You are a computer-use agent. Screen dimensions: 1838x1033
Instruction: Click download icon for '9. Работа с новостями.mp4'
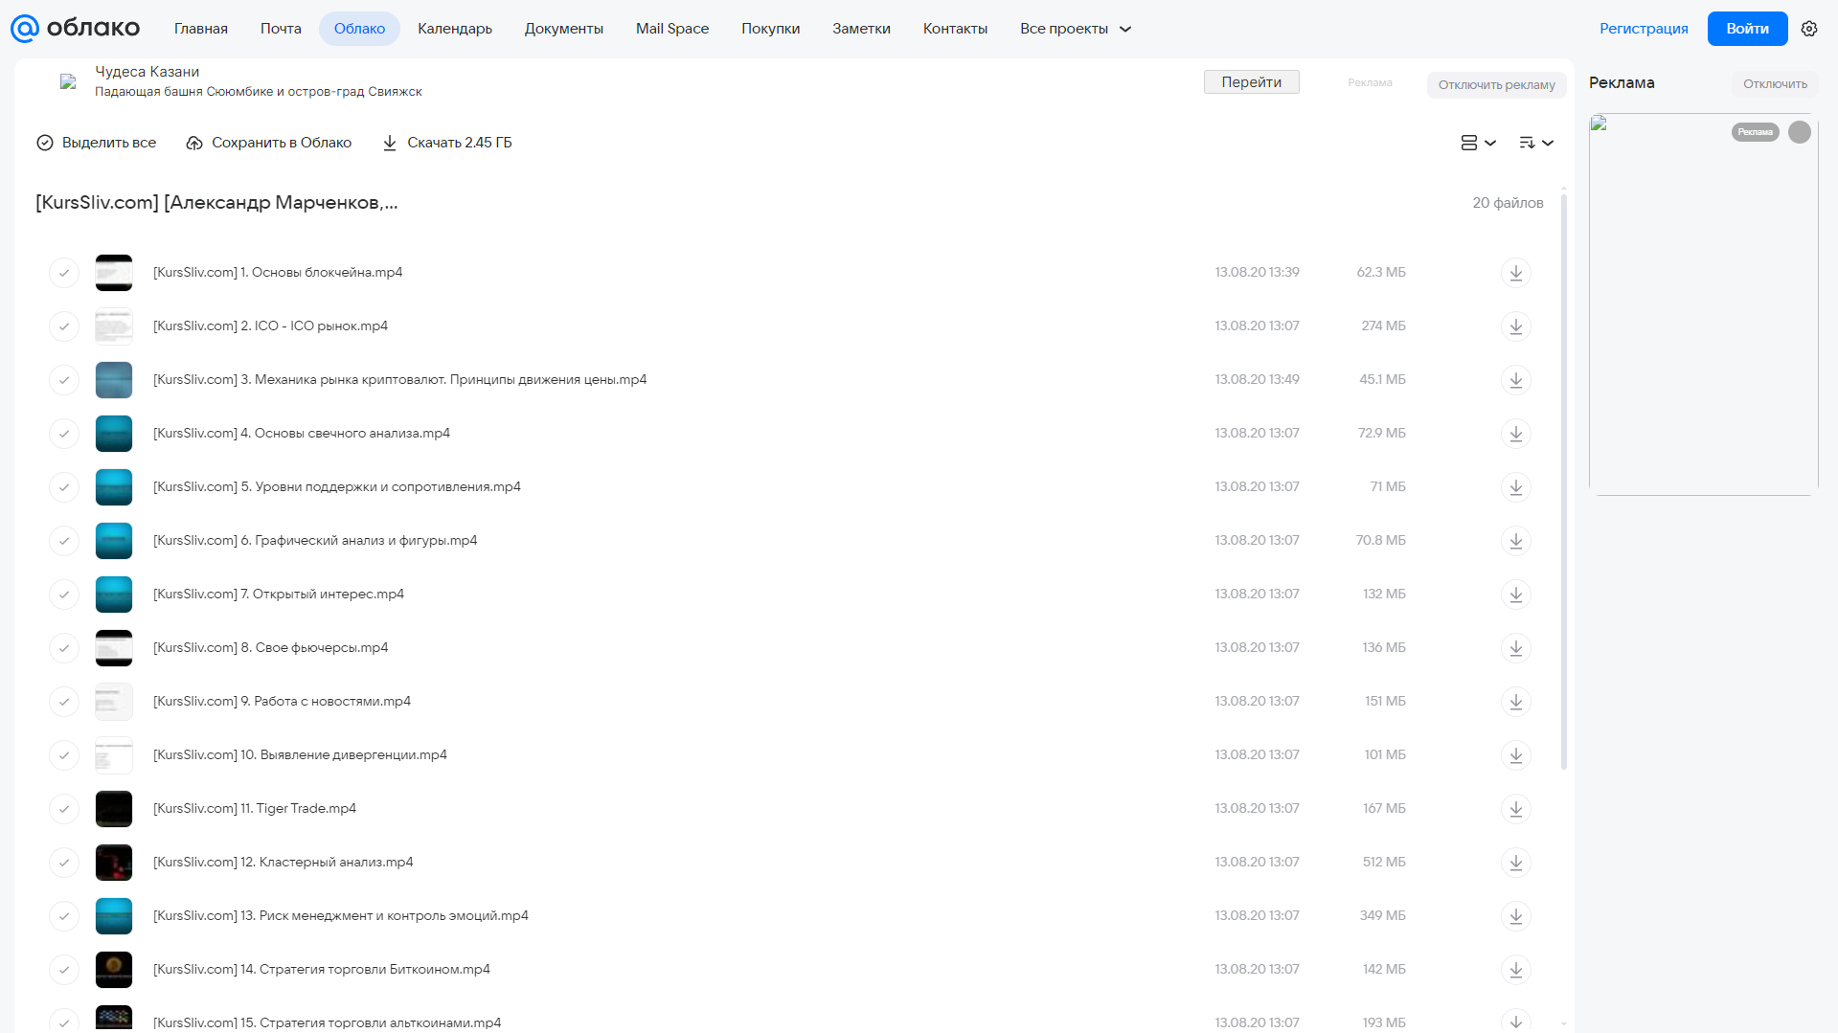[x=1515, y=702]
